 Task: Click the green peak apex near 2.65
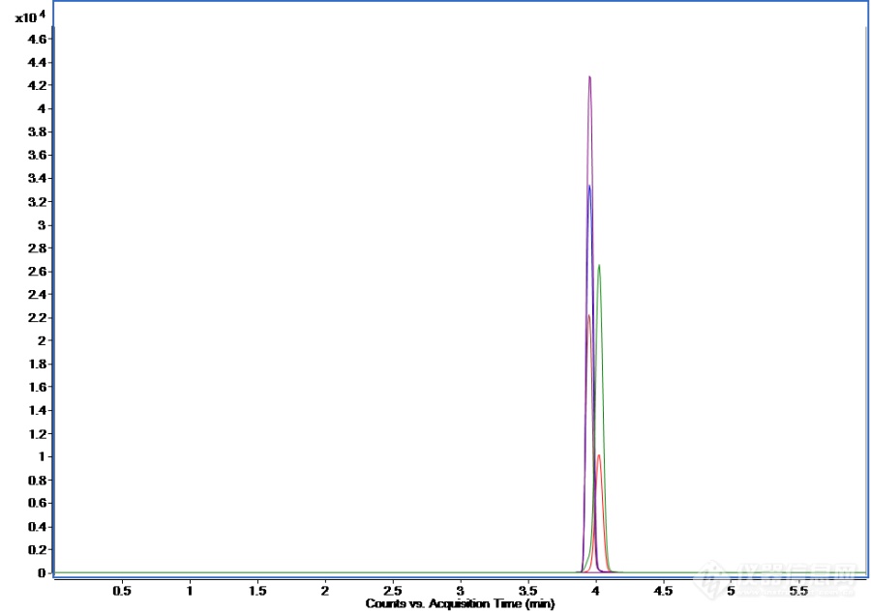599,265
